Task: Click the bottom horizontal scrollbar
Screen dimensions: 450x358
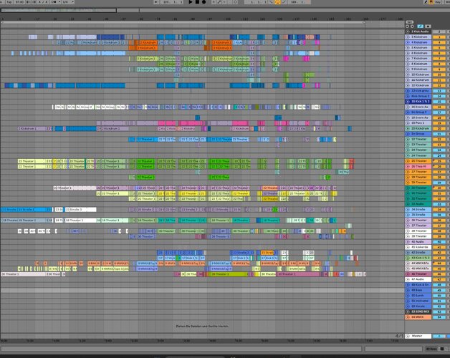Action: click(x=181, y=349)
